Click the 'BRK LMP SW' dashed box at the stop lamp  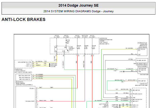pyautogui.click(x=142, y=81)
